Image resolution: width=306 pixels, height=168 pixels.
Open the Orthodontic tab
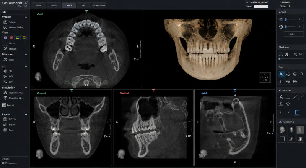click(x=99, y=5)
